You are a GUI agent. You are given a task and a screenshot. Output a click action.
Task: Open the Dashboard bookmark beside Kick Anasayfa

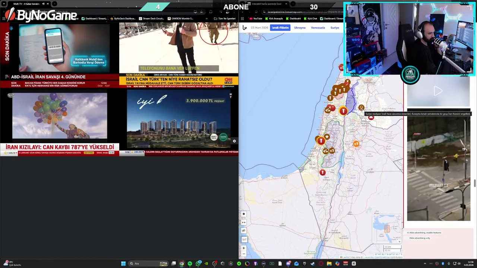pos(293,19)
